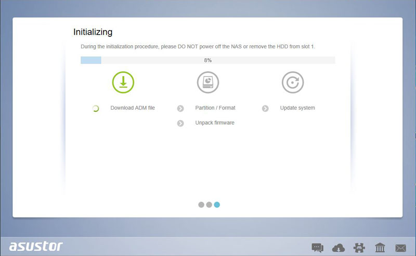Click the 'Download ADM file' label
Image resolution: width=416 pixels, height=256 pixels.
coord(133,108)
